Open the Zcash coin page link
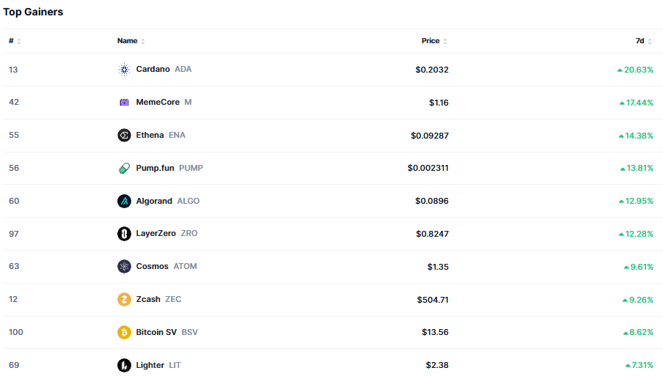 click(148, 299)
